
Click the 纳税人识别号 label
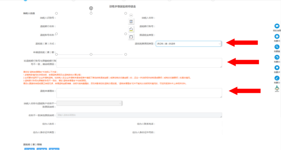[x=48, y=18]
